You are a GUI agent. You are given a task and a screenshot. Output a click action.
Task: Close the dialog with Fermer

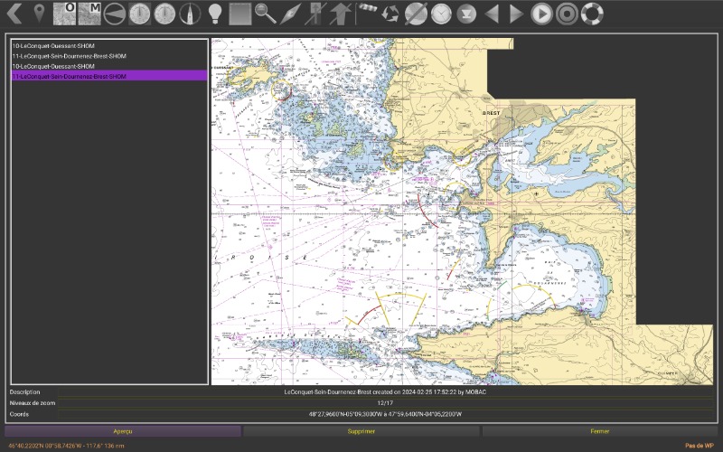tap(599, 431)
